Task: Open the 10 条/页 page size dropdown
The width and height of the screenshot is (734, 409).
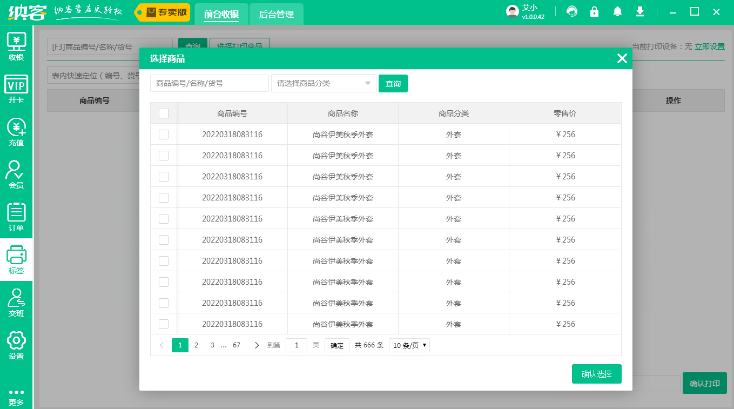Action: 409,345
